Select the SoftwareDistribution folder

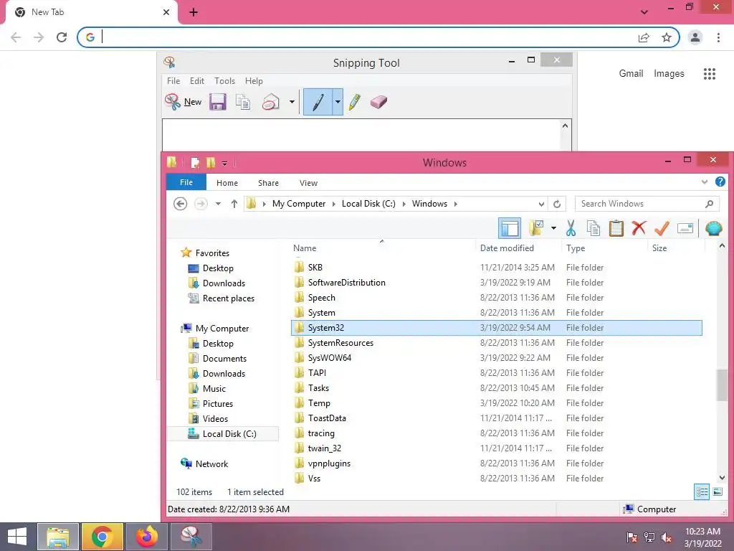click(x=496, y=283)
